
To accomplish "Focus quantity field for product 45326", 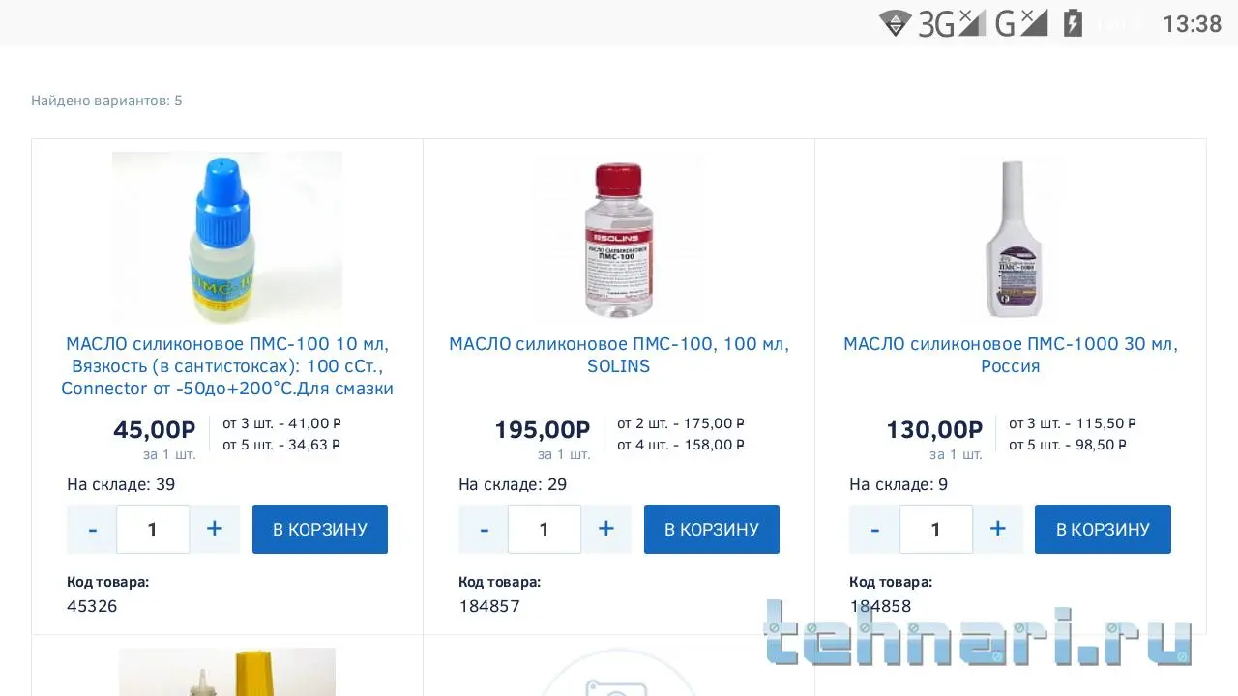I will tap(153, 529).
